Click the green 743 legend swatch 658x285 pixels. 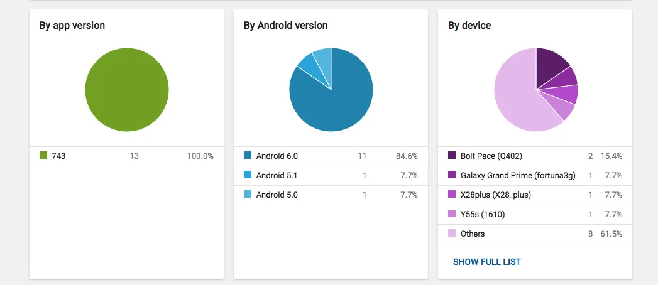click(x=43, y=156)
